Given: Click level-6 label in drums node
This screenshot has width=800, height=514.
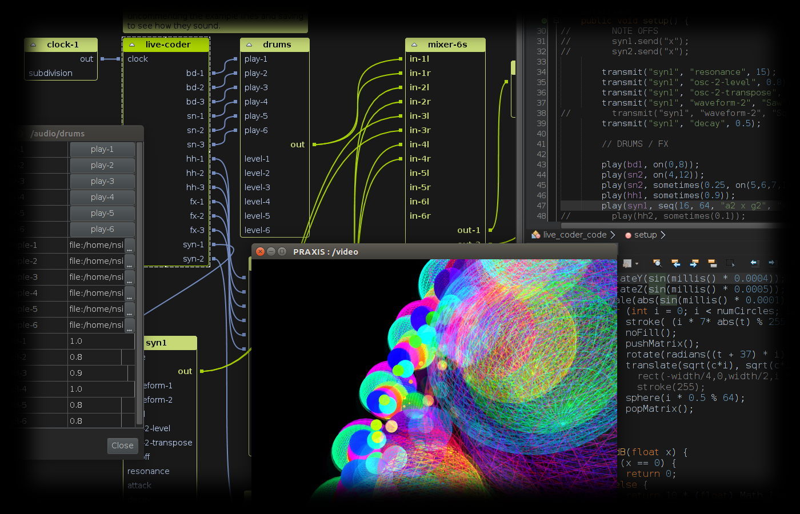Looking at the screenshot, I should click(257, 230).
